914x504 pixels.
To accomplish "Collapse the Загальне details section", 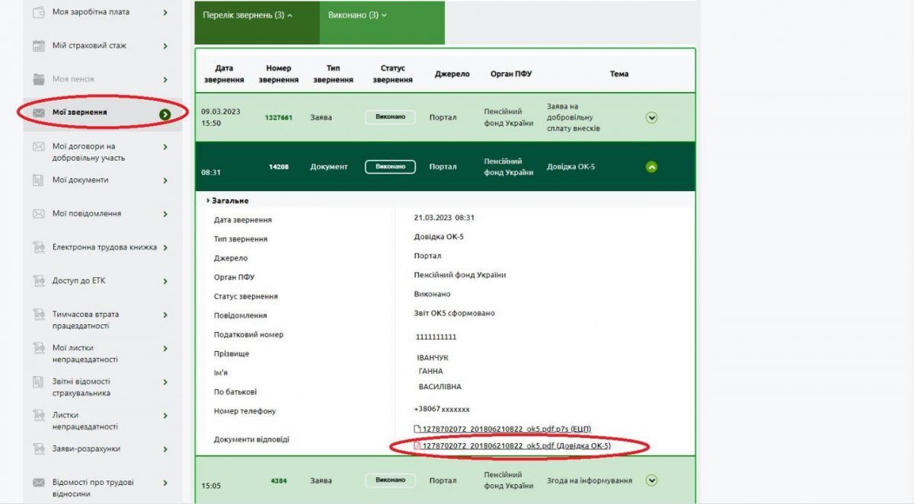I will coord(228,200).
